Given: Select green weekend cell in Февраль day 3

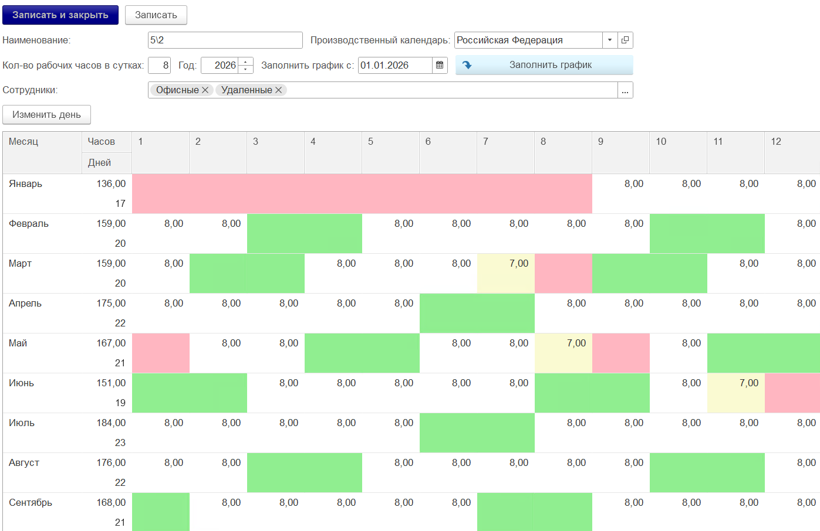Looking at the screenshot, I should [276, 233].
